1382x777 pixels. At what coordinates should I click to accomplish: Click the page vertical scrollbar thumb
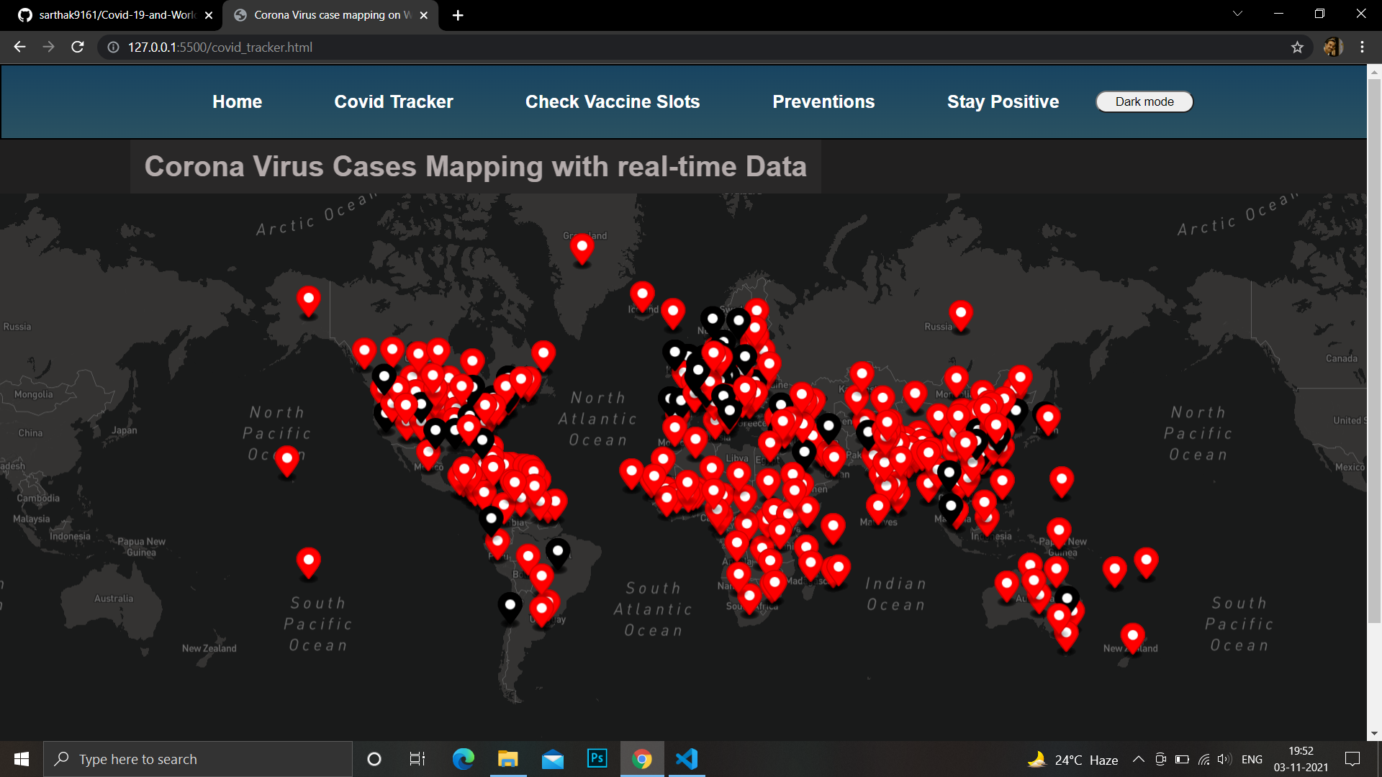coord(1374,350)
